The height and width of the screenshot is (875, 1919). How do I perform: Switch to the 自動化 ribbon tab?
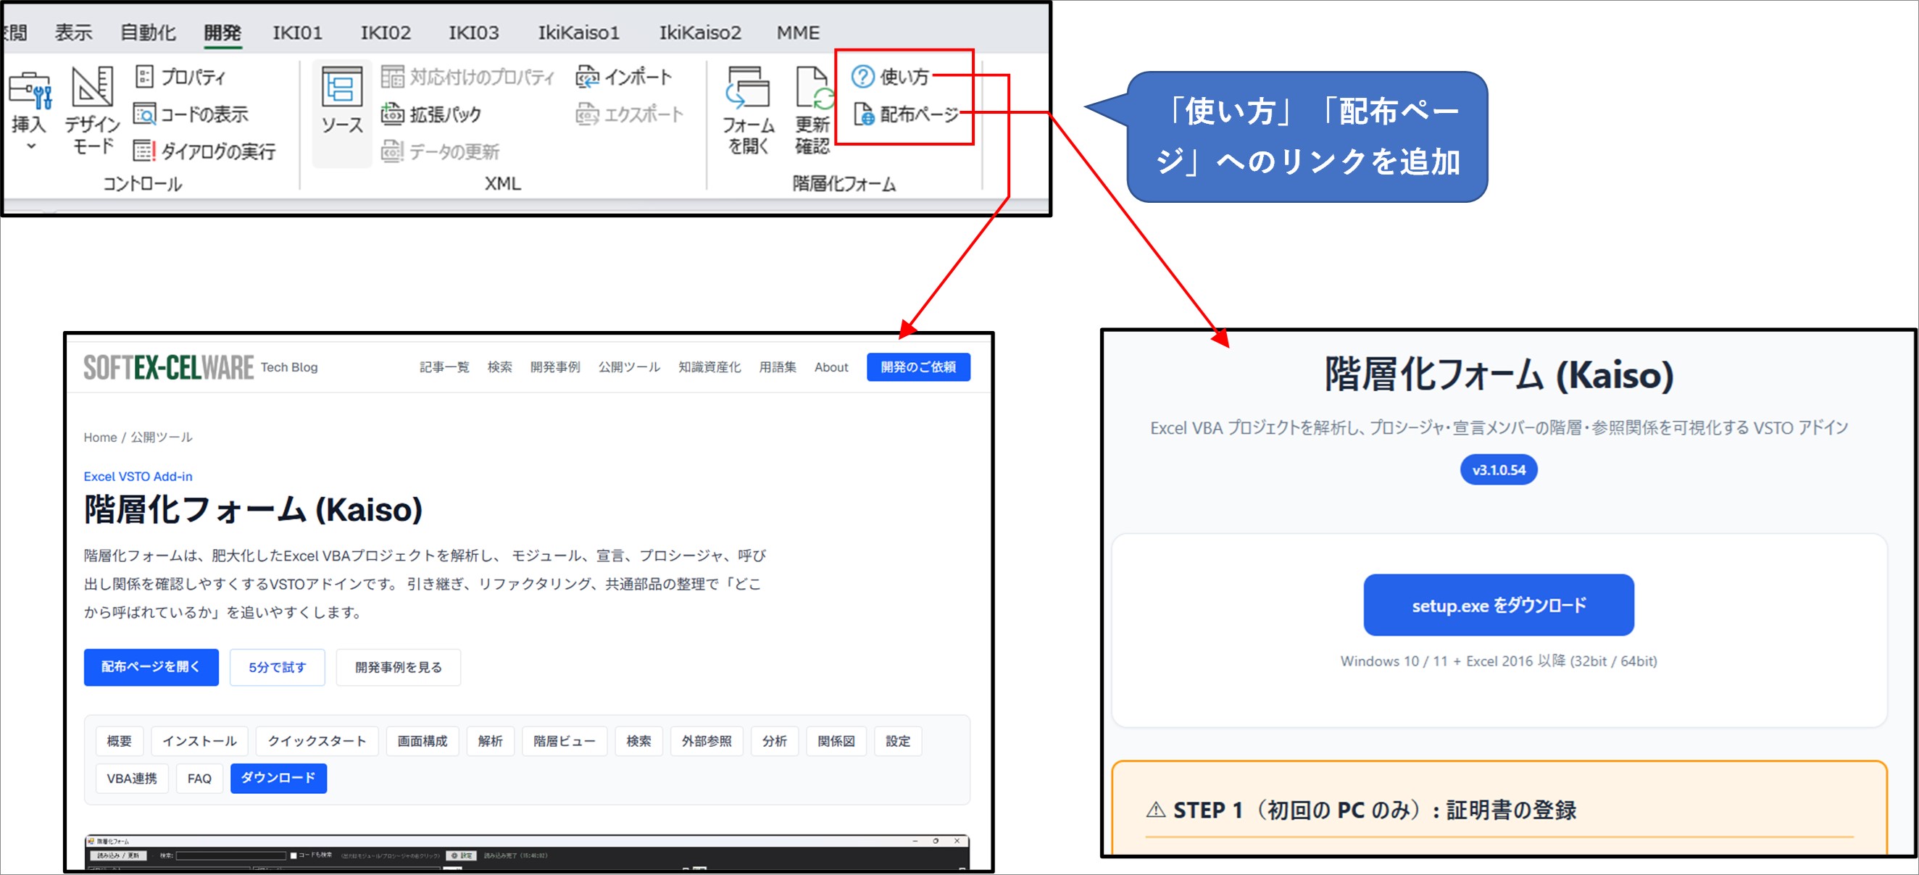(148, 32)
